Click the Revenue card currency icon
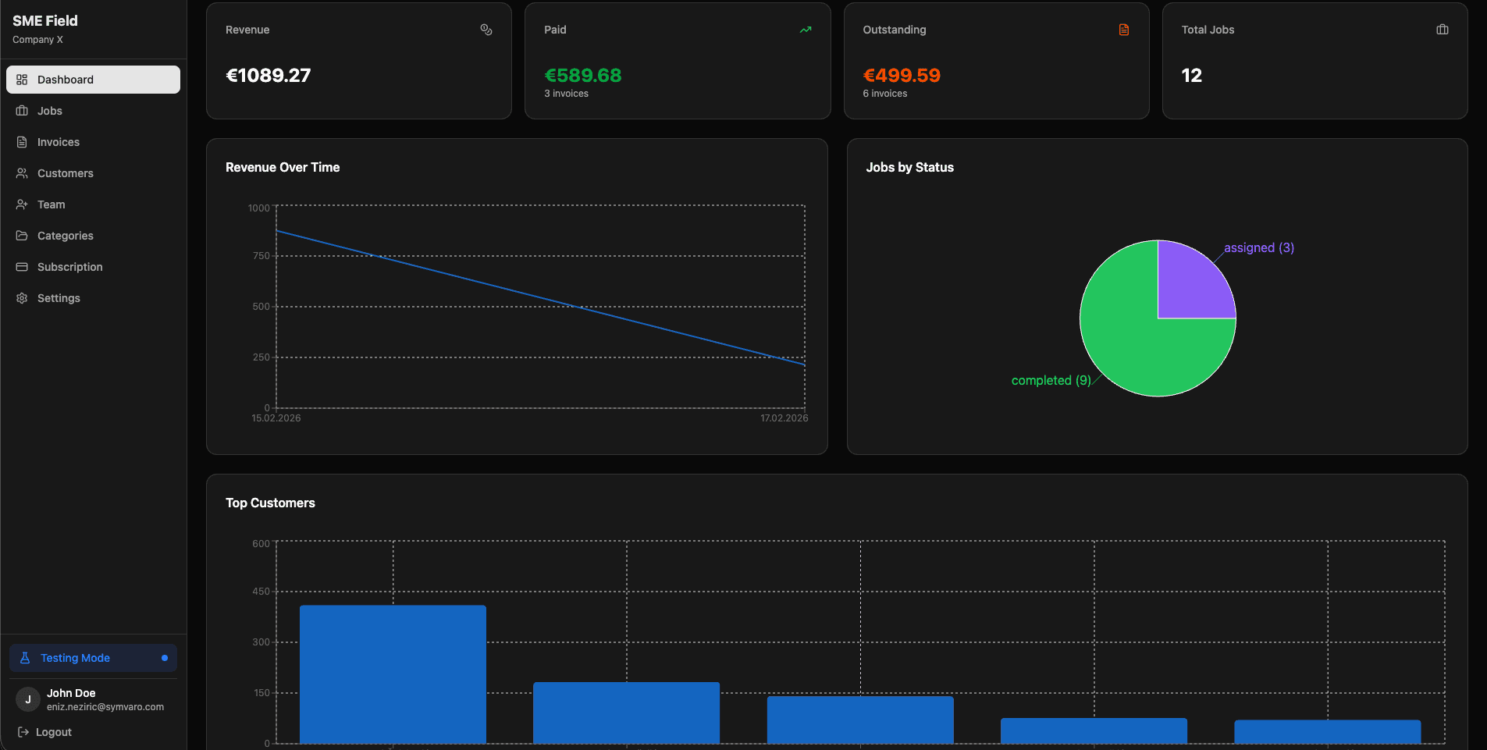Screen dimensions: 1487x750 (486, 29)
